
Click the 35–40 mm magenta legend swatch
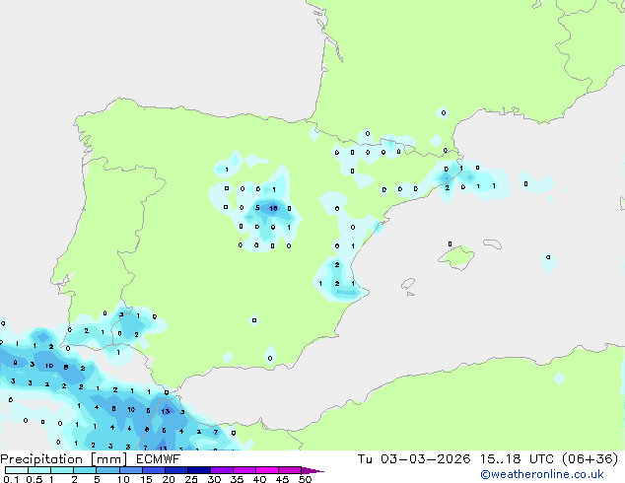tap(244, 470)
